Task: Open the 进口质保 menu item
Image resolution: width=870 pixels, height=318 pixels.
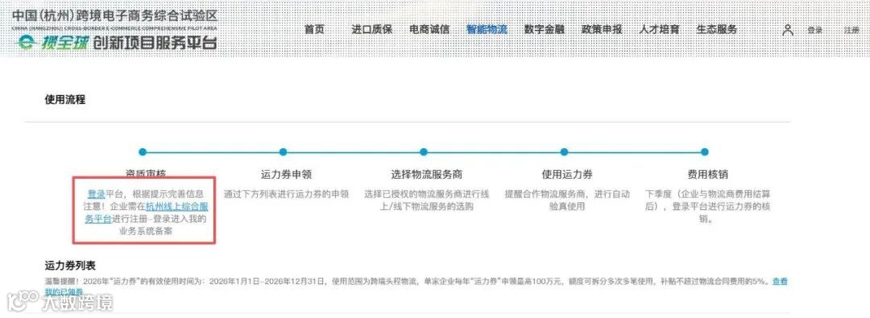Action: pyautogui.click(x=371, y=30)
